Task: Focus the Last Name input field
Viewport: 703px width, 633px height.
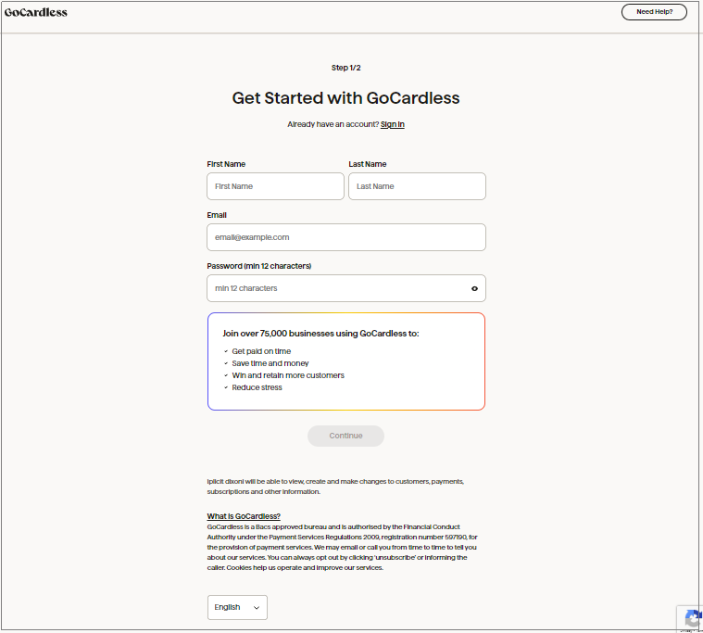Action: tap(417, 186)
